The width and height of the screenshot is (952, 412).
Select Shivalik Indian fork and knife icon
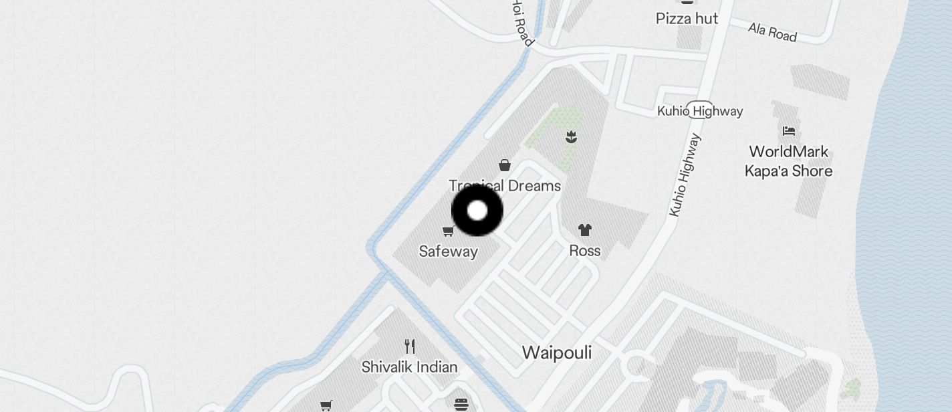tap(410, 346)
